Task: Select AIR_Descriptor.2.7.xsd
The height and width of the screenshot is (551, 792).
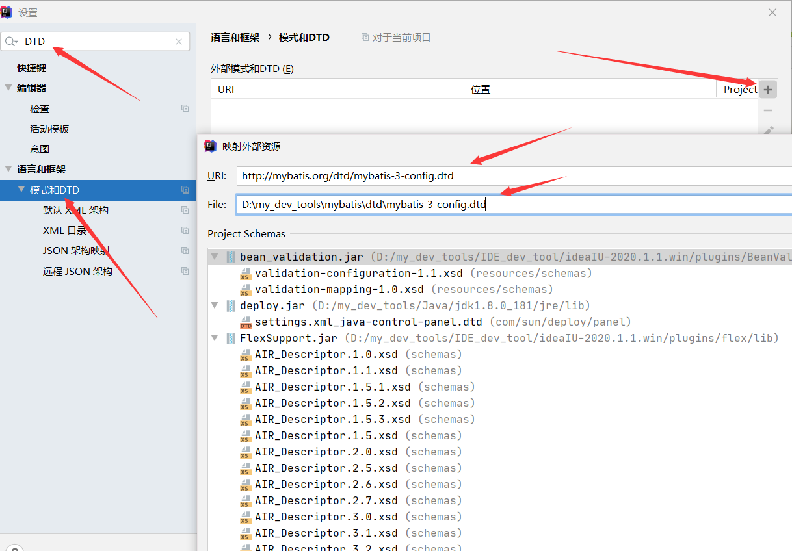Action: tap(326, 500)
